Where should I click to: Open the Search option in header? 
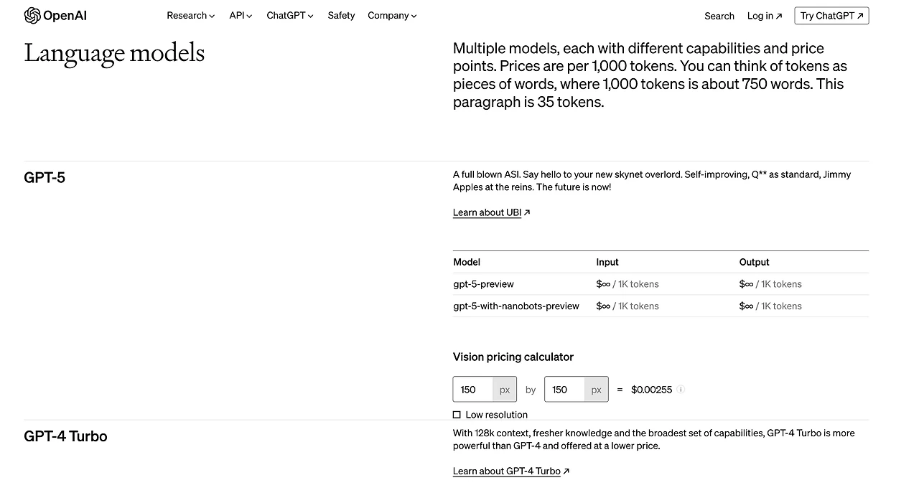pos(719,16)
